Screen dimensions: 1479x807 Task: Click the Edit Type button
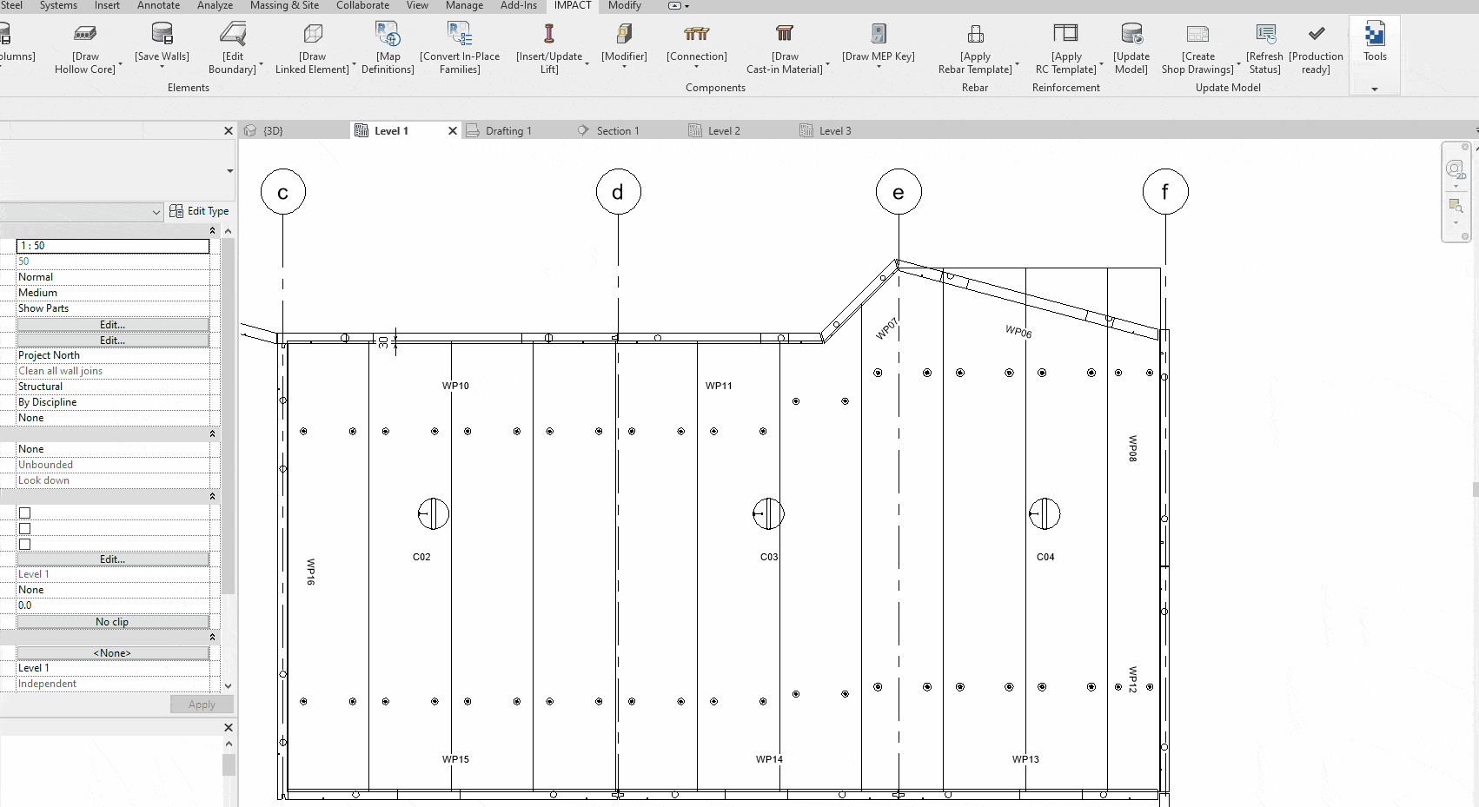199,211
